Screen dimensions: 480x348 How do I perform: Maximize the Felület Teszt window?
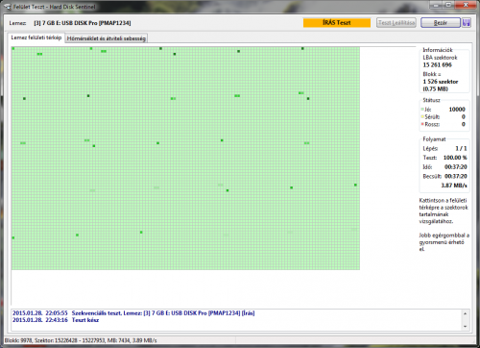coord(448,5)
